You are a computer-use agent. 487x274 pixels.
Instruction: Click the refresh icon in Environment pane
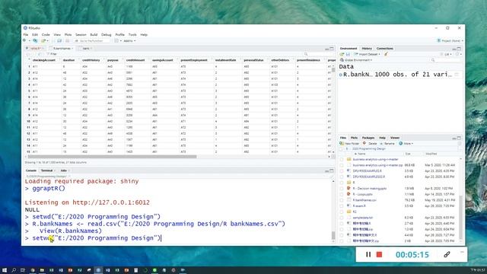click(x=457, y=54)
